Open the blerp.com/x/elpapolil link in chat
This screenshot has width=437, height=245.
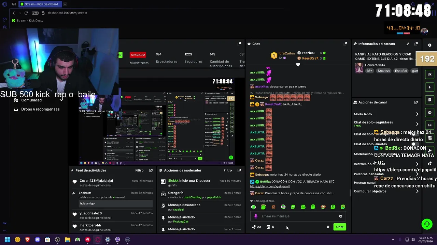(x=270, y=186)
